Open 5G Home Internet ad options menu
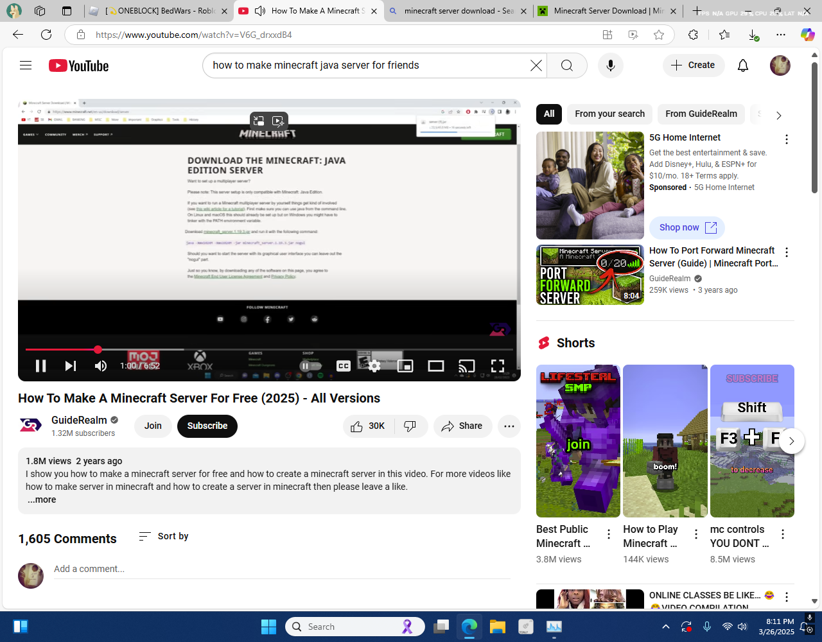The image size is (822, 642). pyautogui.click(x=787, y=139)
